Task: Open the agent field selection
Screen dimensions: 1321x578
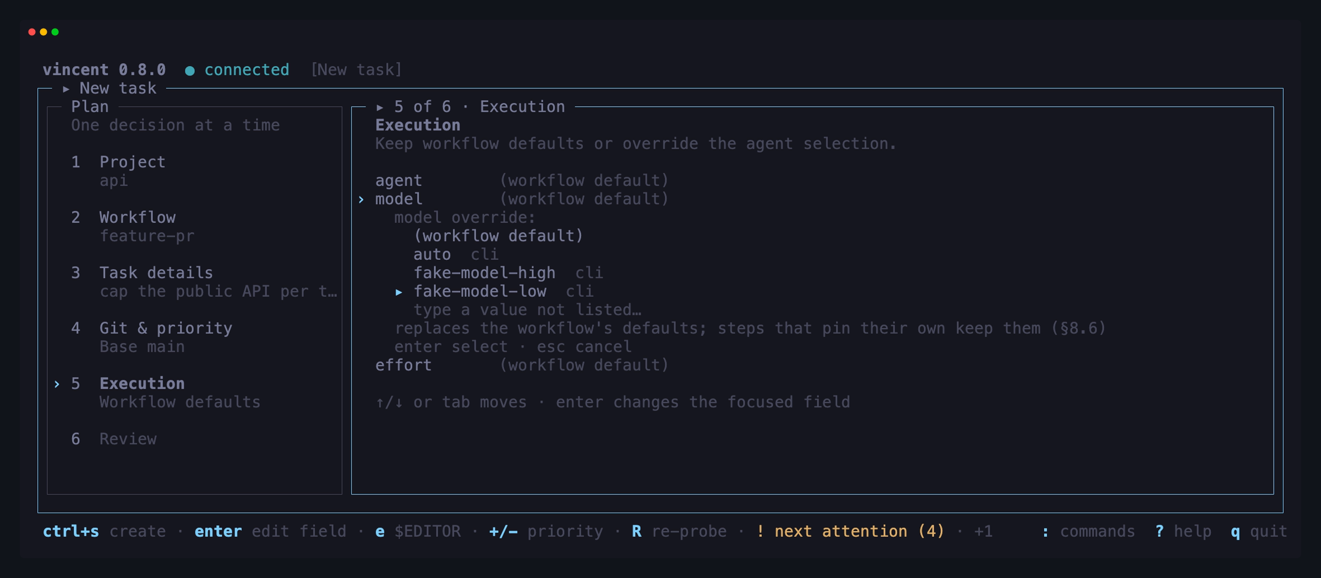Action: 522,181
